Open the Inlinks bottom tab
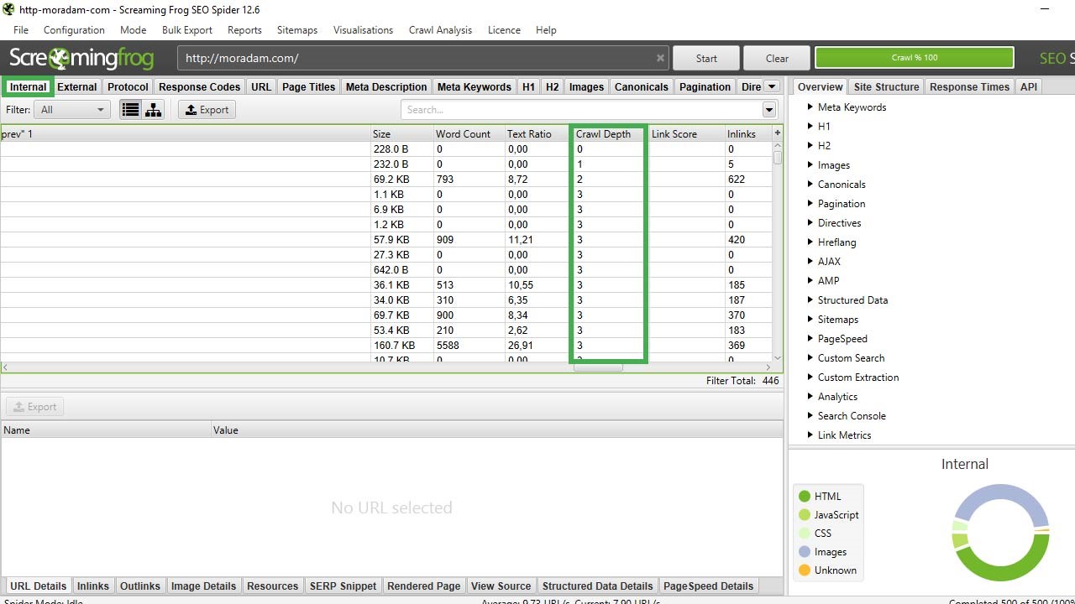Screen dimensions: 1075x604 tap(93, 586)
